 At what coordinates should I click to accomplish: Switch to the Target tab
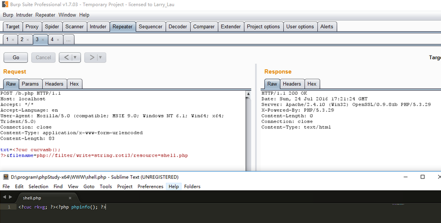(x=13, y=27)
